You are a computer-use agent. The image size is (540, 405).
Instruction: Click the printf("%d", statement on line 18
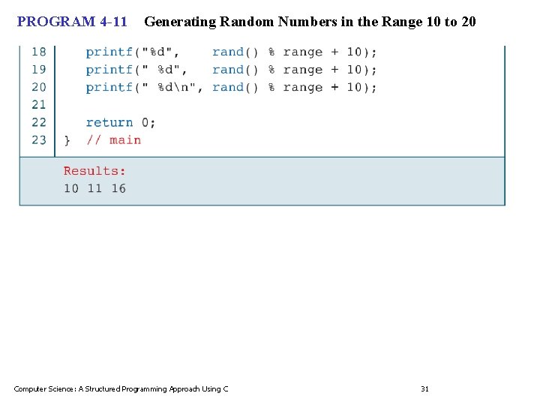(133, 52)
